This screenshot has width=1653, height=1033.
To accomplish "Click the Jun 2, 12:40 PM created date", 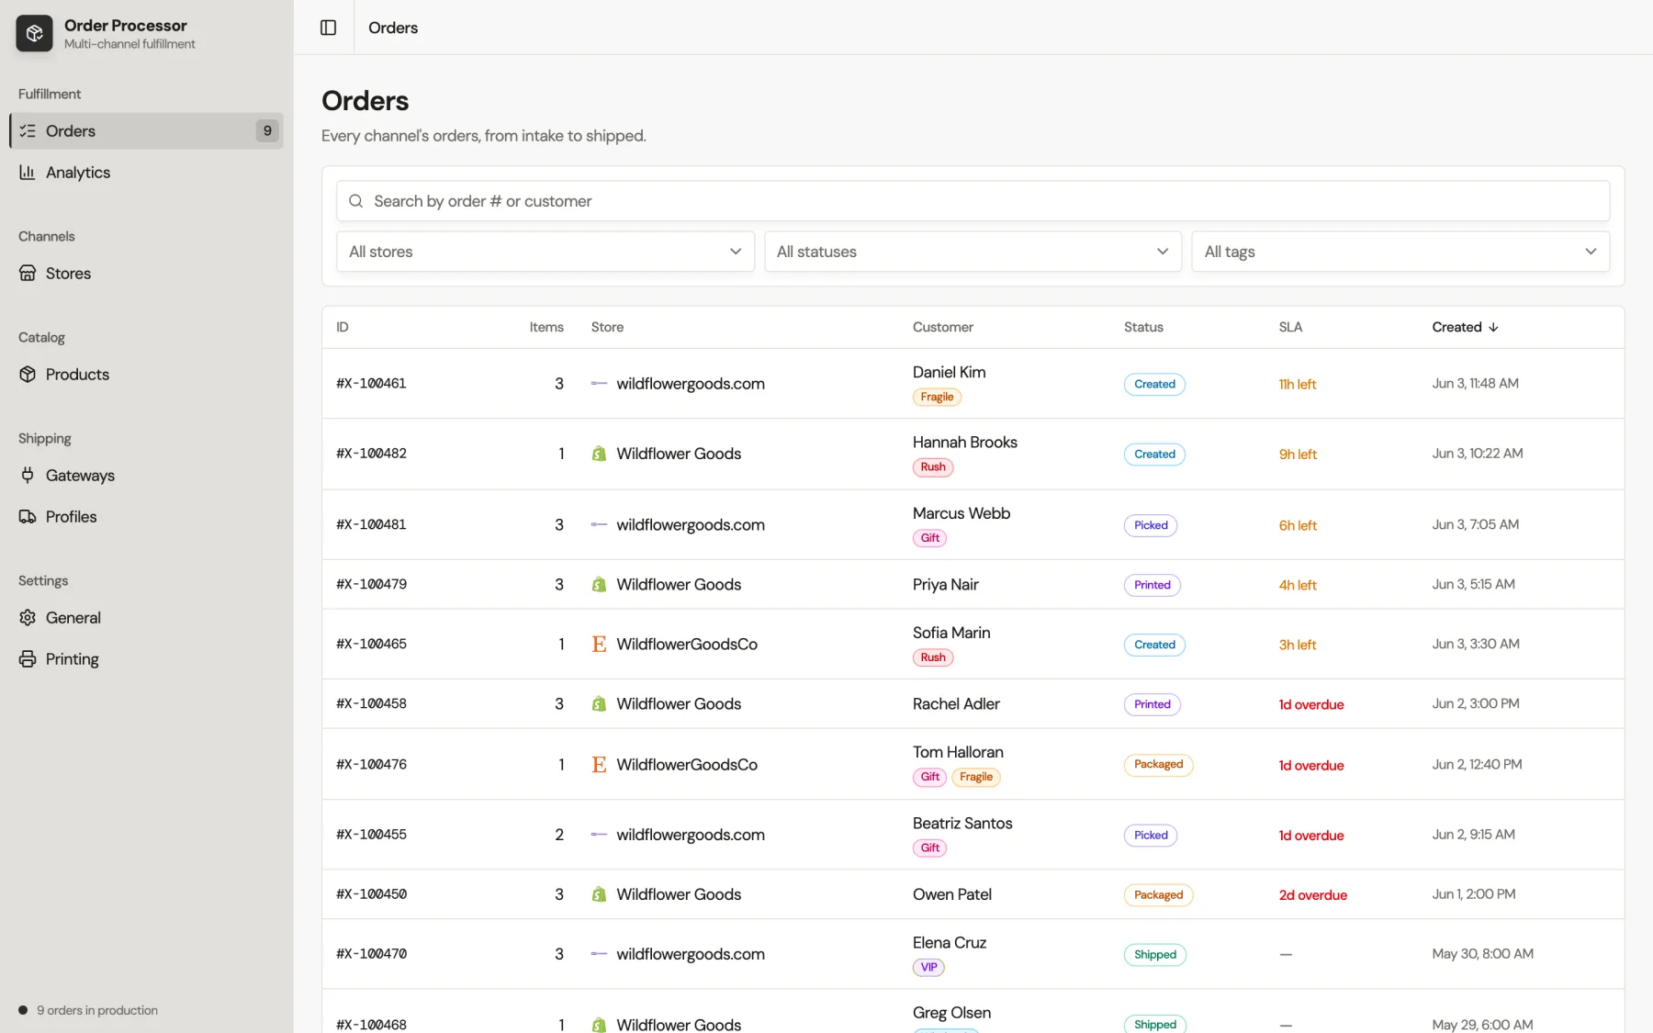I will (x=1477, y=765).
